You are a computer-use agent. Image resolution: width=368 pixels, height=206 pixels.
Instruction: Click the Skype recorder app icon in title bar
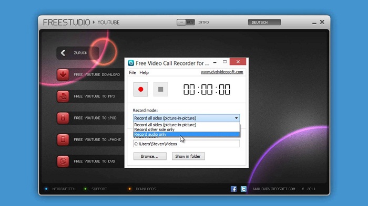(131, 63)
